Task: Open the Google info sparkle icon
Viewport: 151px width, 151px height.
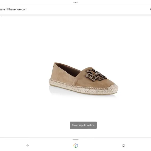Action: (75, 146)
